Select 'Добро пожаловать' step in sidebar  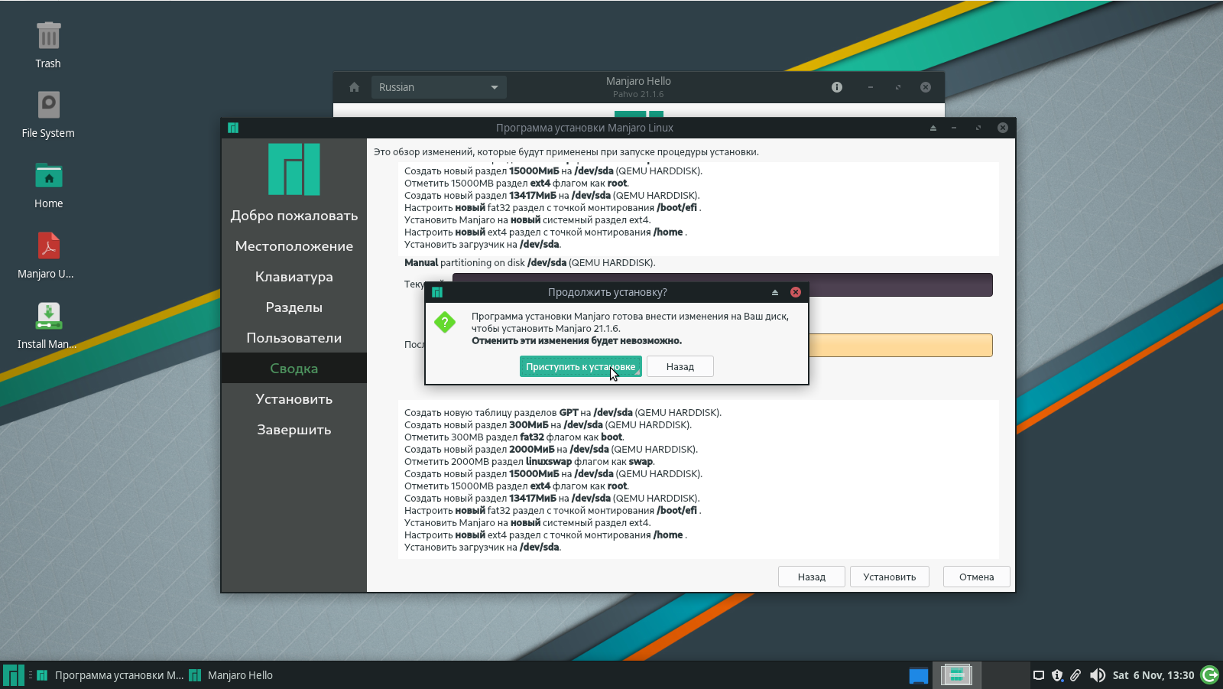294,216
